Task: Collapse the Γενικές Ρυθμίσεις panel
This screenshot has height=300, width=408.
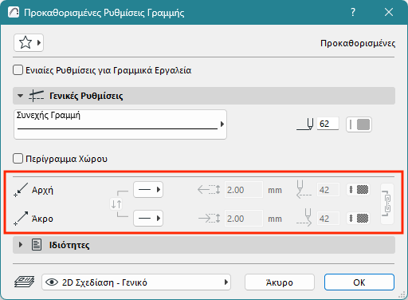Action: [21, 96]
